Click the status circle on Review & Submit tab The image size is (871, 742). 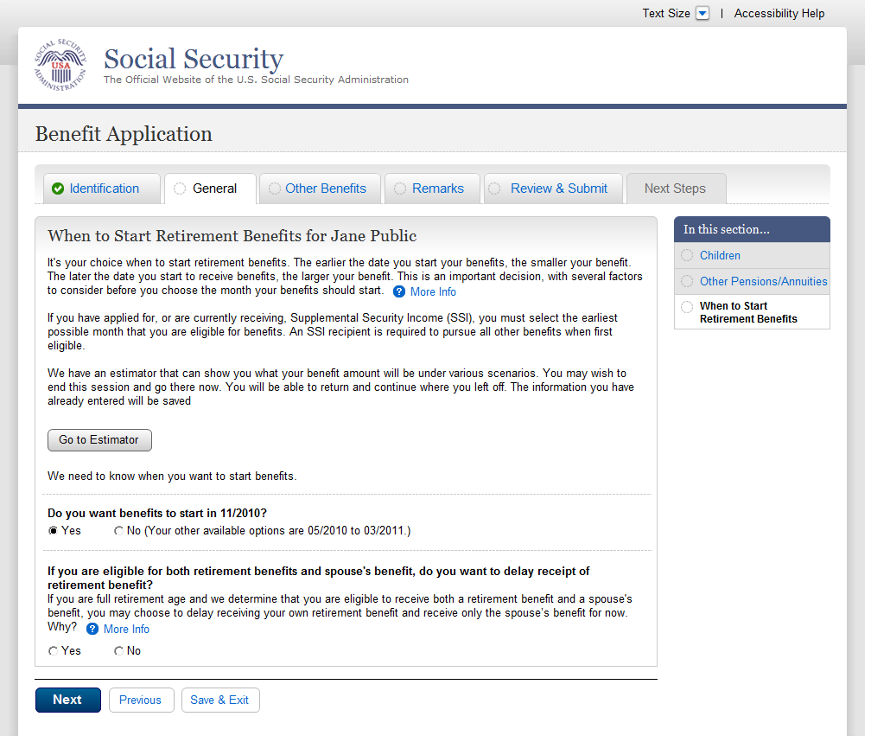click(494, 189)
